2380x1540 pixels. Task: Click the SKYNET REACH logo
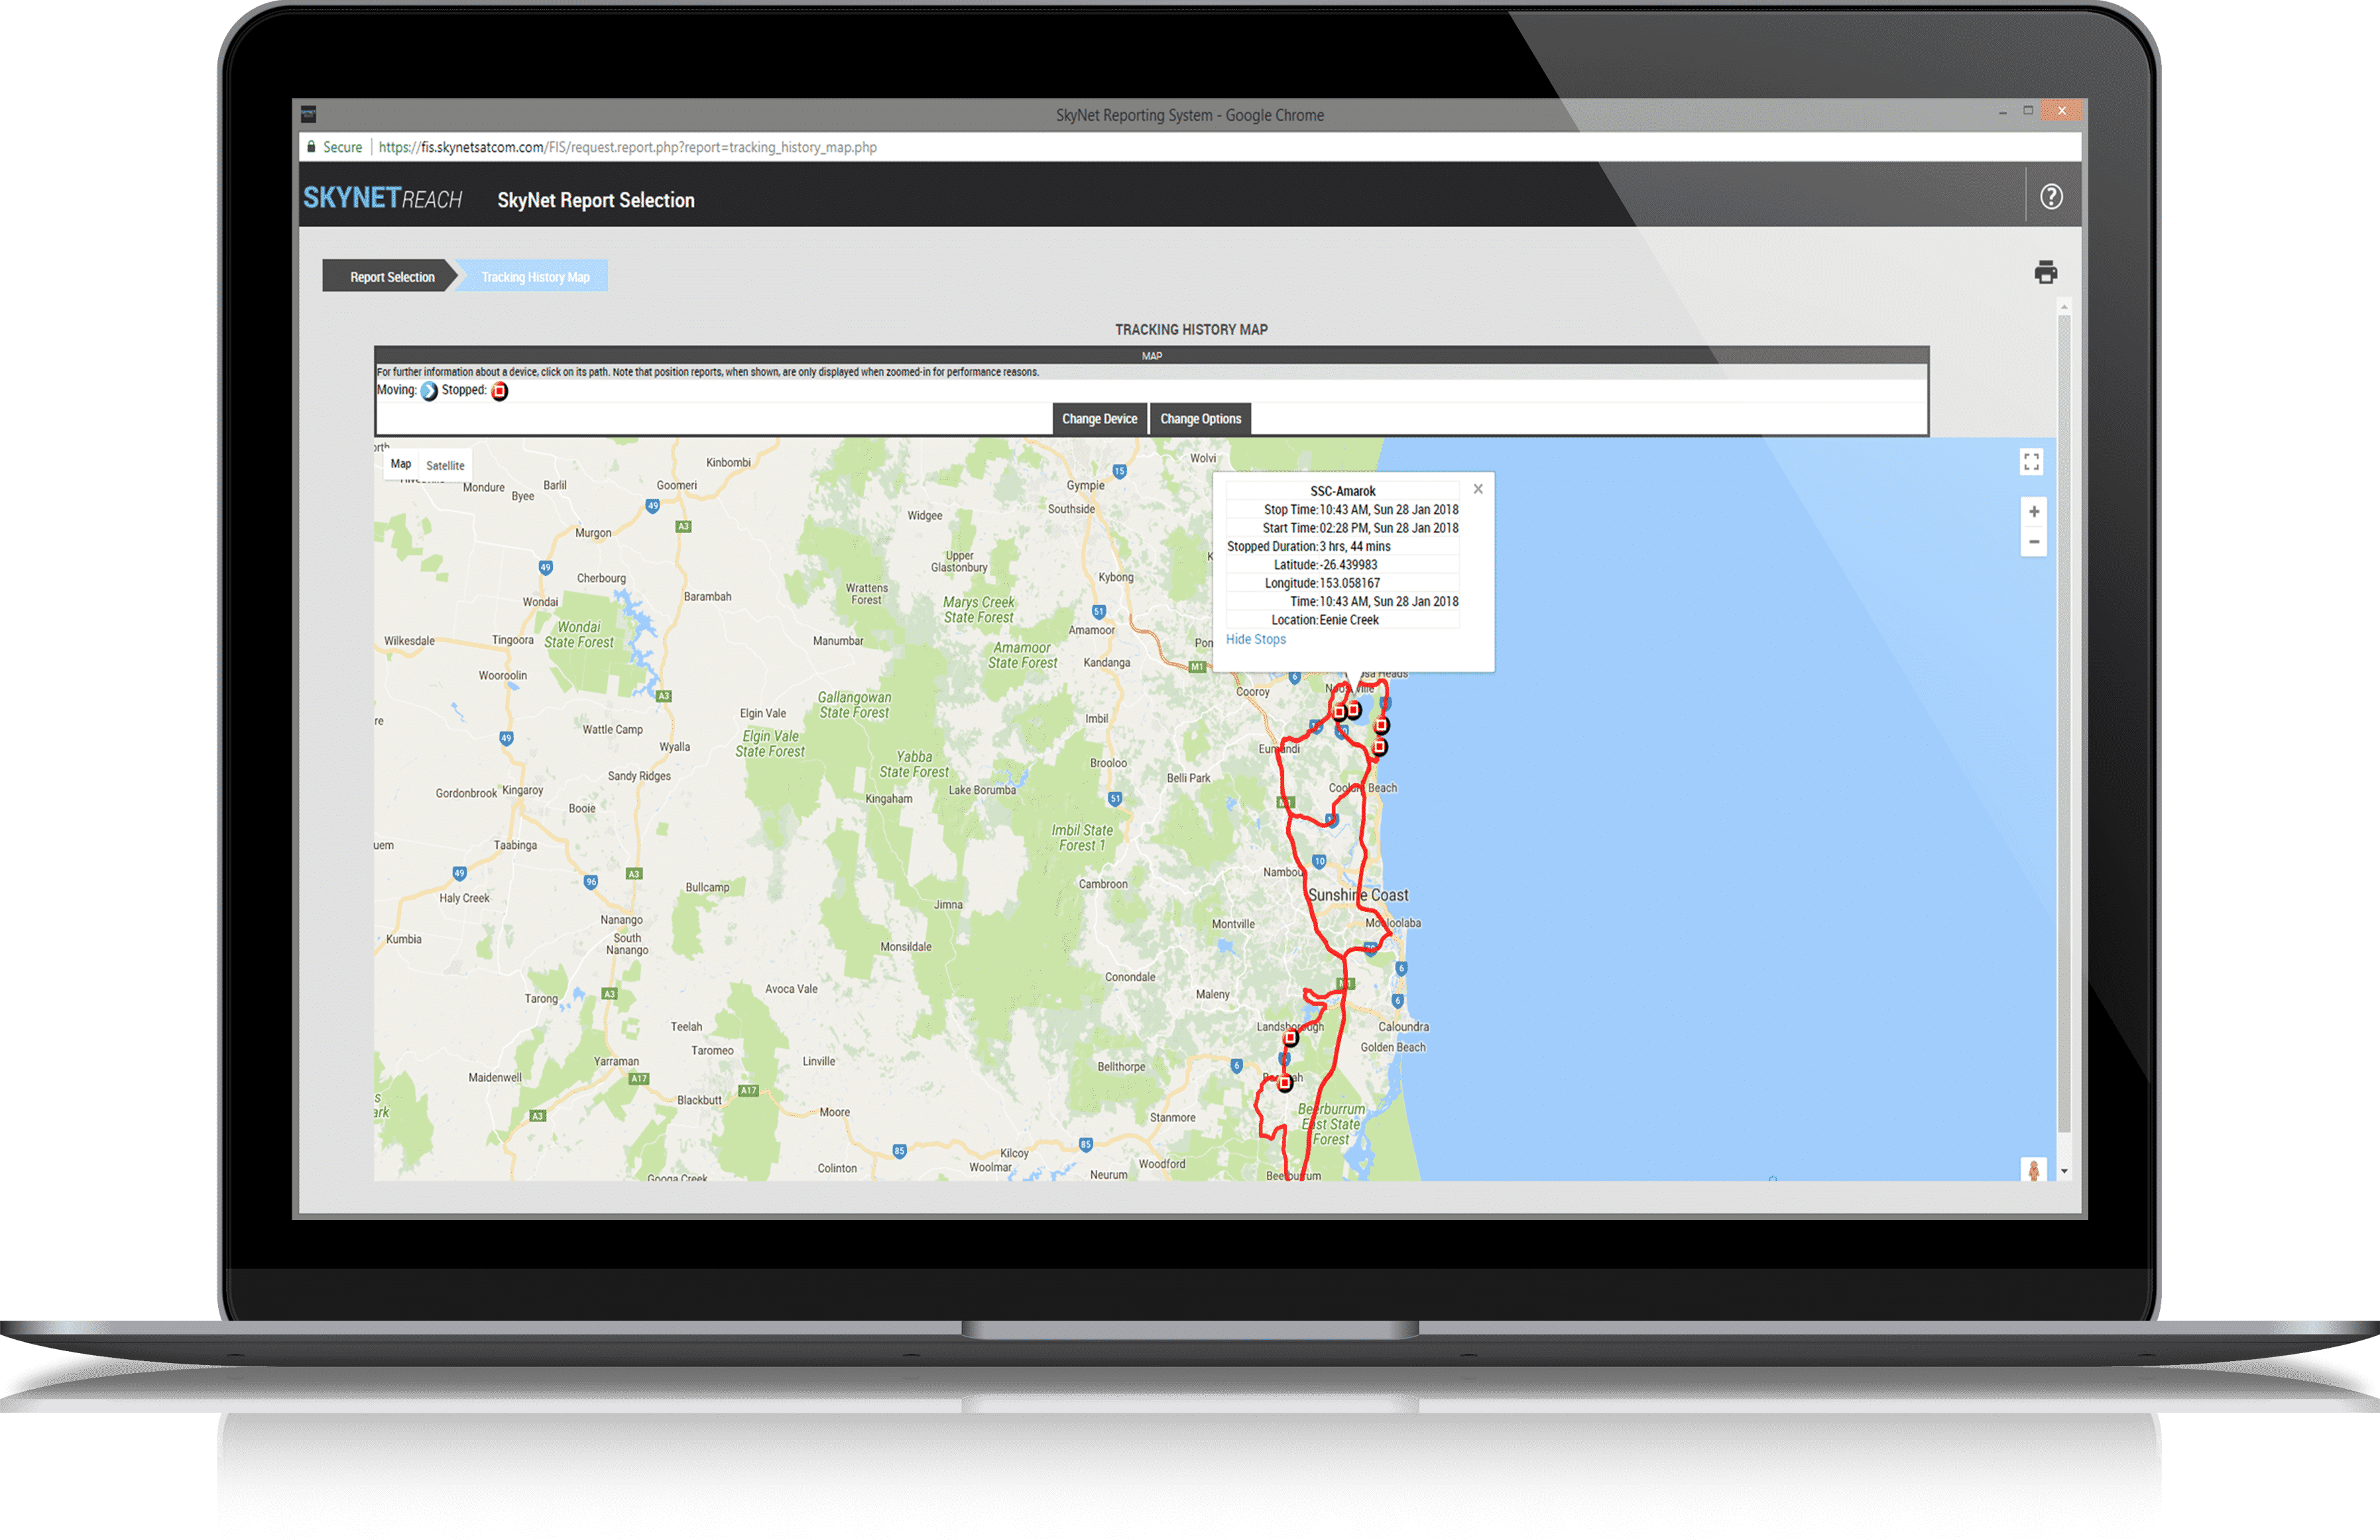[383, 198]
